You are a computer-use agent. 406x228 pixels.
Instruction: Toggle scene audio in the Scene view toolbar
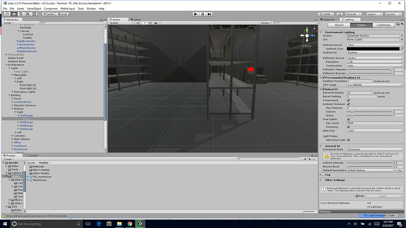click(150, 23)
